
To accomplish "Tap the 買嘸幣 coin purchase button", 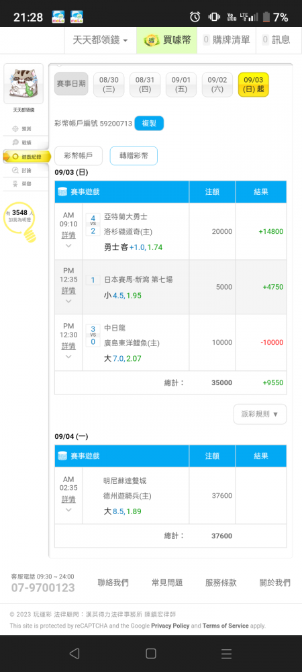I will coord(167,40).
